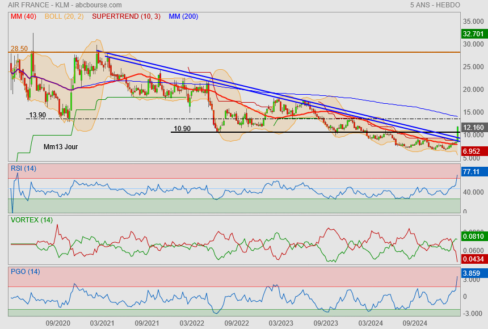Select the PGO (14) indicator label
The height and width of the screenshot is (329, 488).
(x=25, y=272)
